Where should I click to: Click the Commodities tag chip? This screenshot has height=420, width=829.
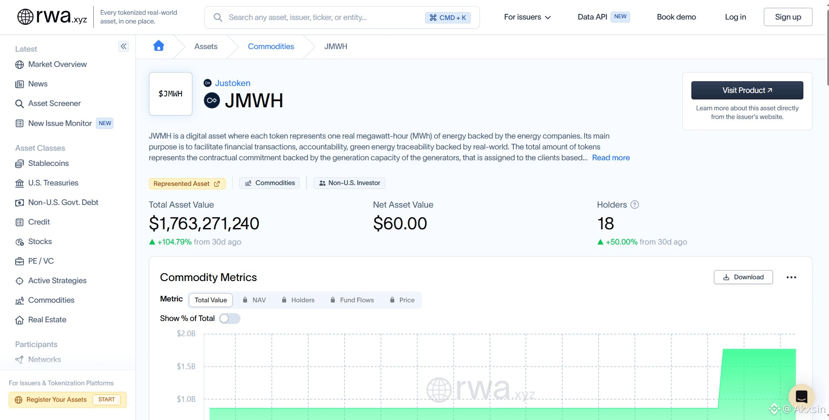click(x=270, y=183)
